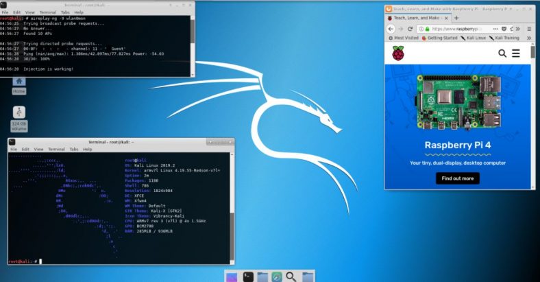Open Tabs menu in aireplay terminal
The image size is (540, 282).
click(x=65, y=12)
